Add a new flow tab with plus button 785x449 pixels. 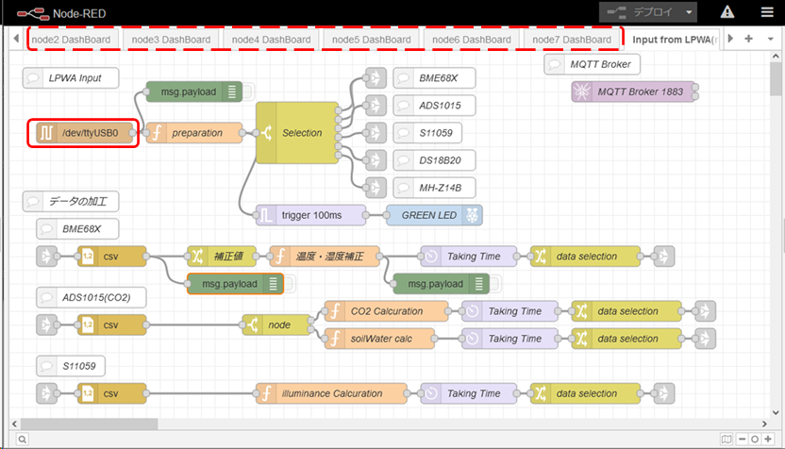pyautogui.click(x=748, y=39)
